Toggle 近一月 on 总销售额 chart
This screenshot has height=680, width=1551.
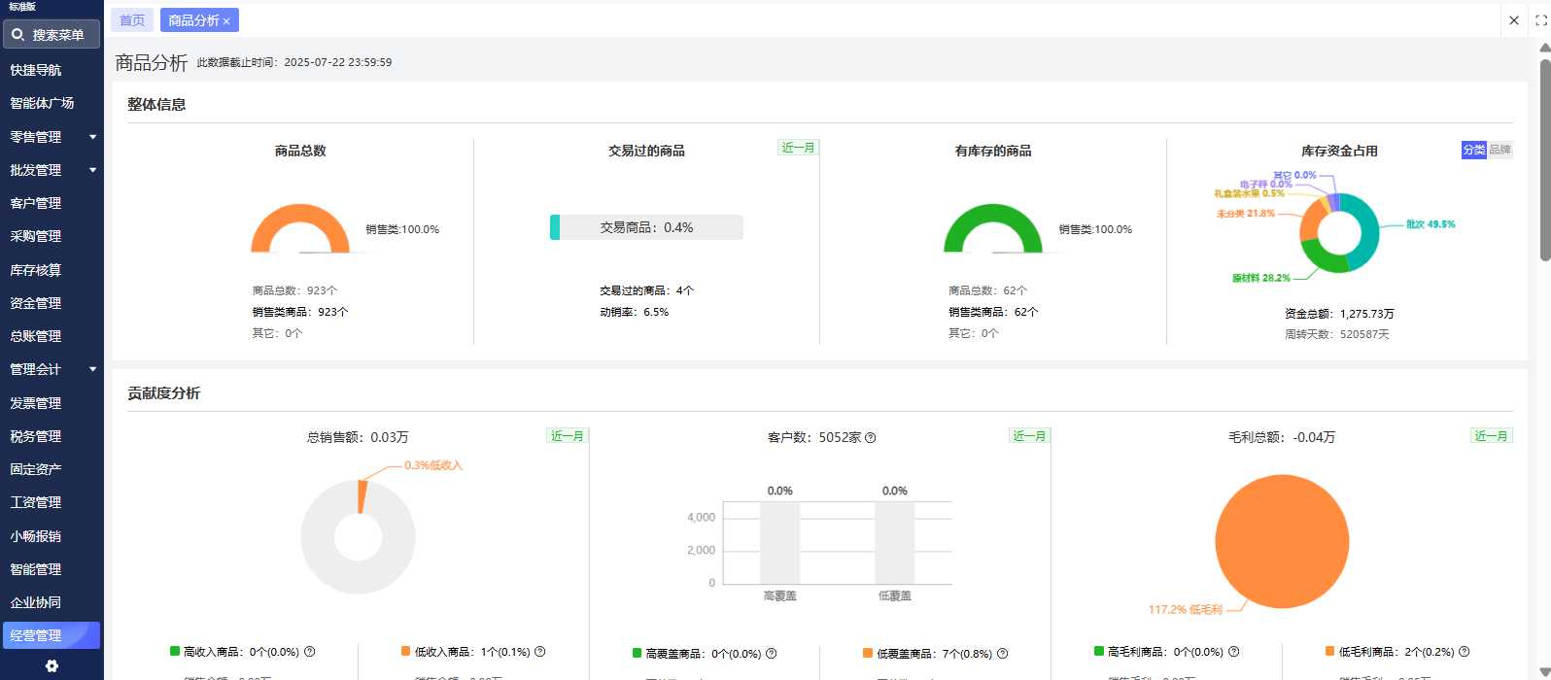(568, 436)
